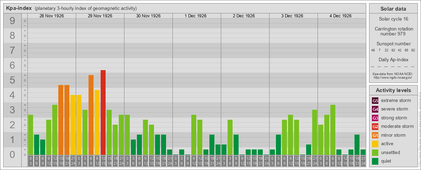Click the 28 Nov 1926 date header
This screenshot has width=421, height=170.
pyautogui.click(x=52, y=16)
